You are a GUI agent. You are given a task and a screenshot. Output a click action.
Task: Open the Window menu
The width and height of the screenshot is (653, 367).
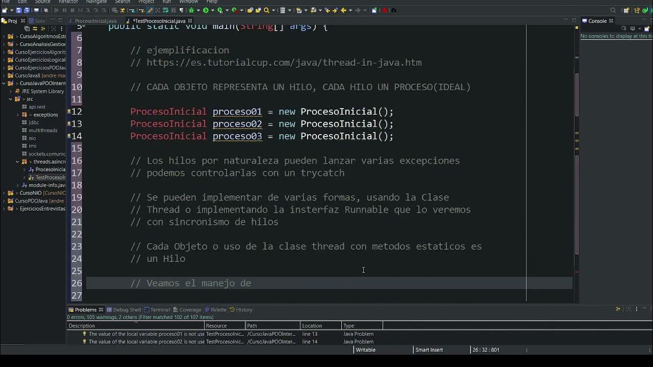click(x=188, y=2)
